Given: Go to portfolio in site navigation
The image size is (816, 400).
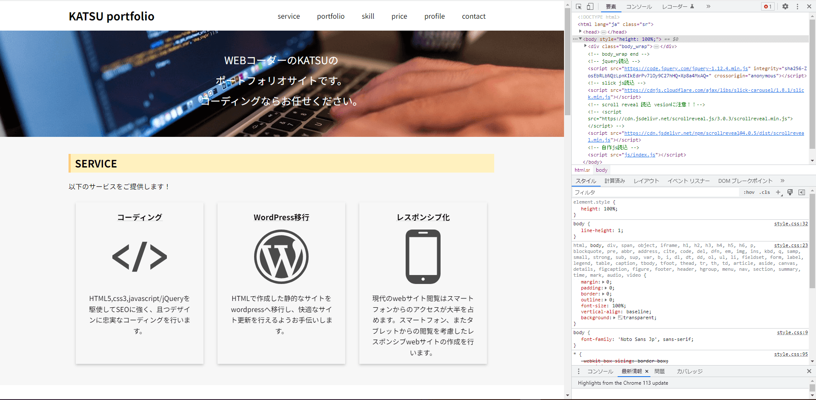Looking at the screenshot, I should click(x=331, y=16).
